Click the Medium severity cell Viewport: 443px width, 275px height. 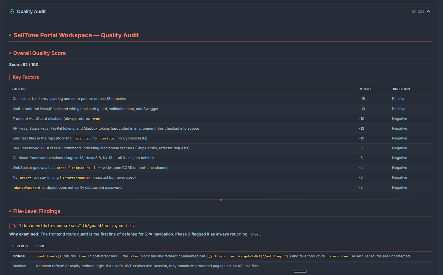[20, 266]
